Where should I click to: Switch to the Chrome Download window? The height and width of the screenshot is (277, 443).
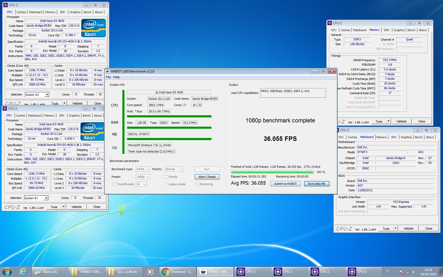pos(177,271)
